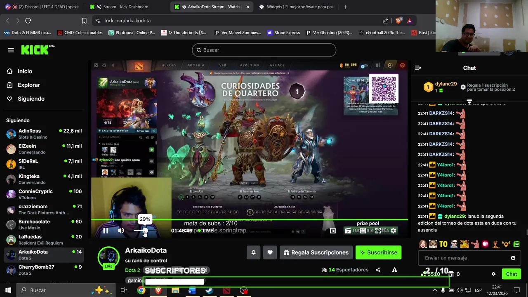This screenshot has width=528, height=297.
Task: Open Kingteka channel in following list
Action: (44, 179)
